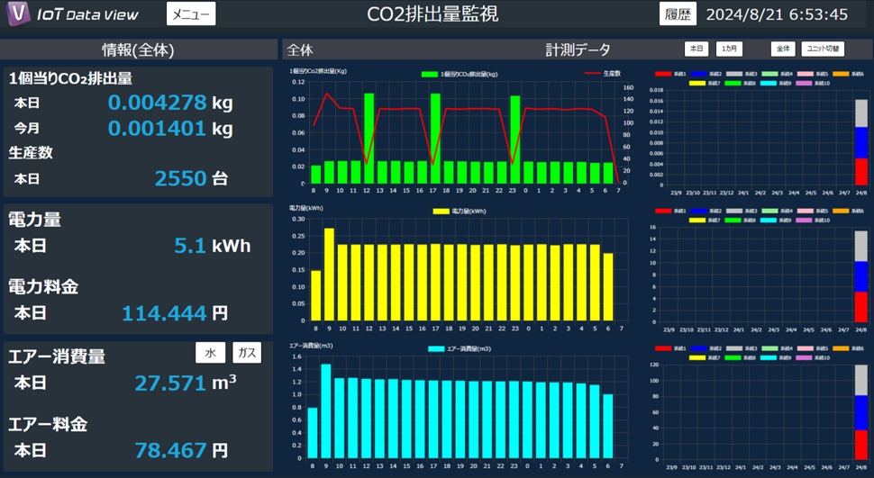874x478 pixels.
Task: Switch consumption panel to 水
Action: [210, 353]
